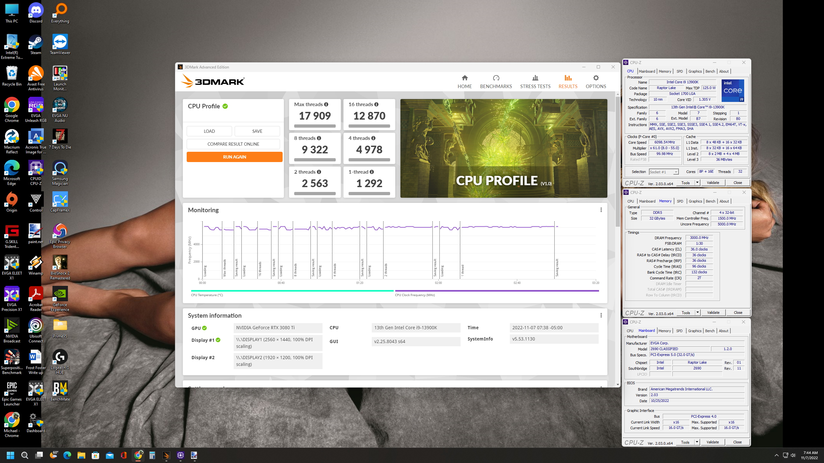Select Mainboard tab in top CPU-Z window
Screen dimensions: 824x463
coord(647,71)
